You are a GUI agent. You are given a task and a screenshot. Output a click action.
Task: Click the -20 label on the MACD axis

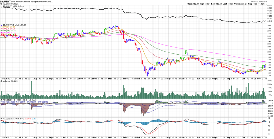[269, 130]
